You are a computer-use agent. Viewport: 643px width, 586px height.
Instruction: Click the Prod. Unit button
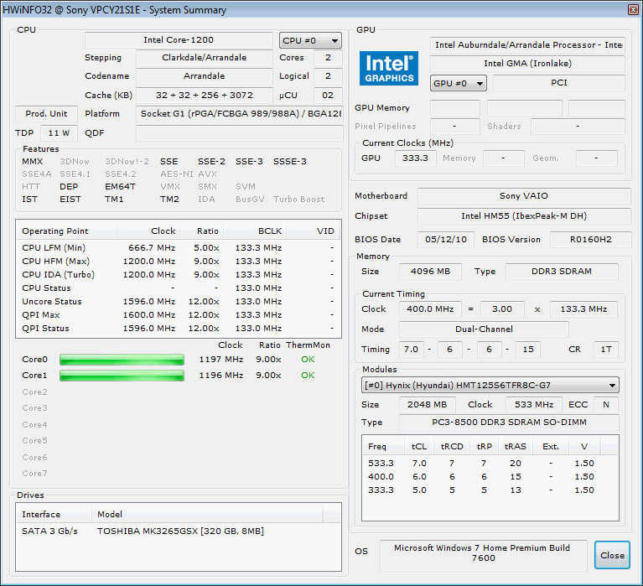(46, 114)
